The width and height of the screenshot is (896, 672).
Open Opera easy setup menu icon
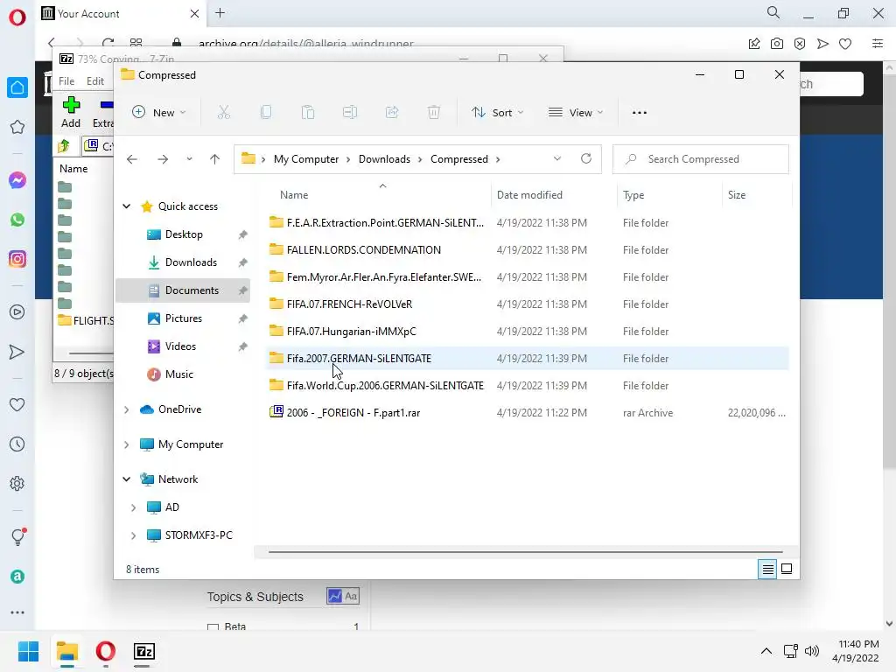pyautogui.click(x=878, y=44)
